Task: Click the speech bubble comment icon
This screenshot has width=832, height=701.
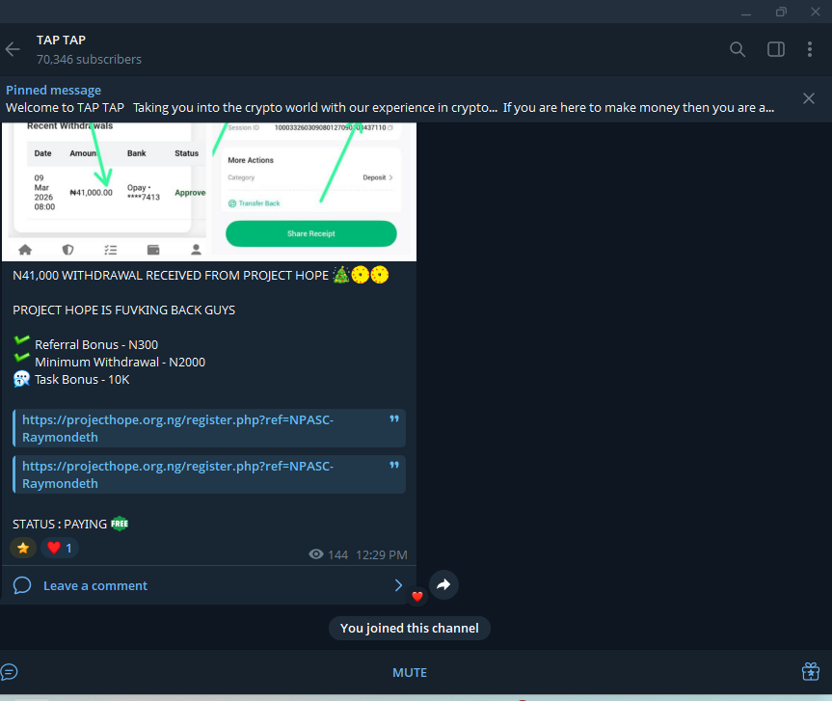Action: click(23, 585)
